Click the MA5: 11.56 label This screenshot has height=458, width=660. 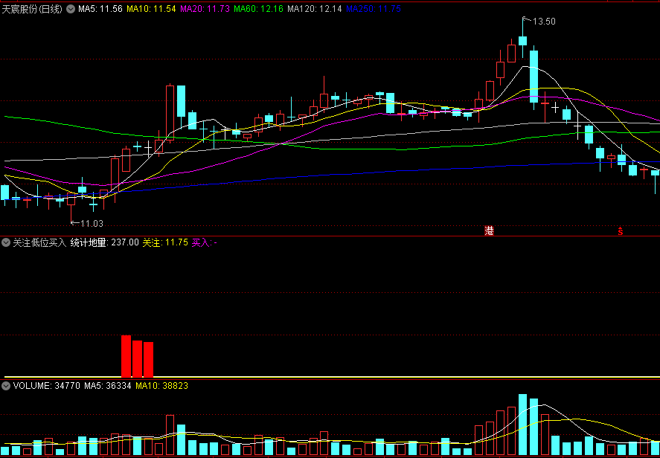[x=100, y=9]
